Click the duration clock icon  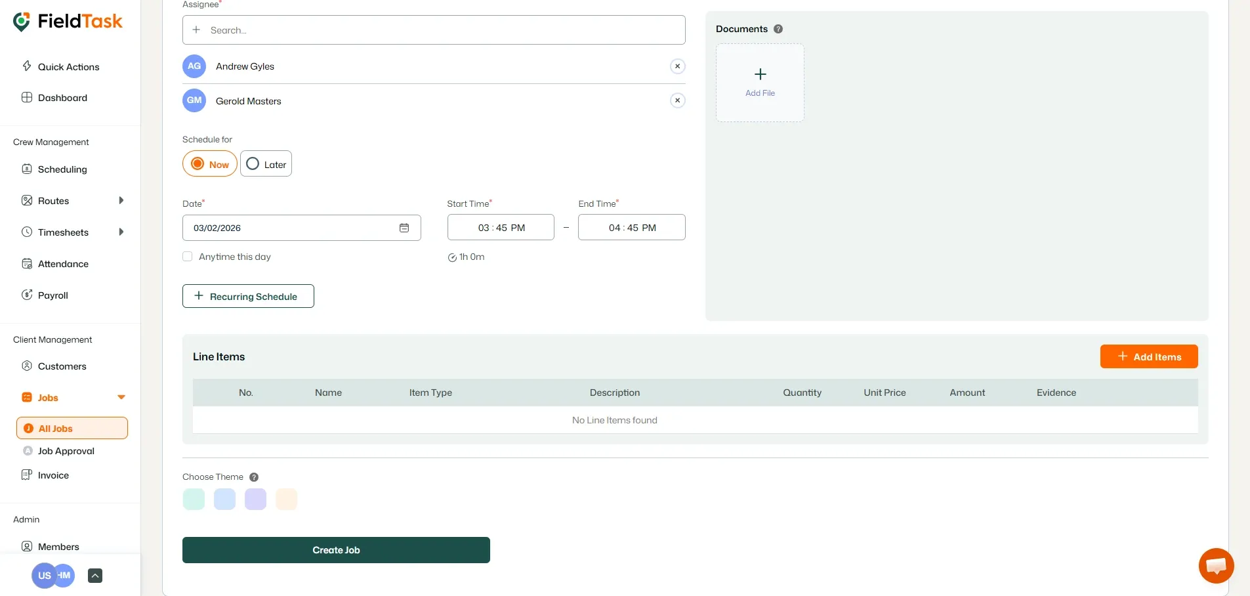click(452, 257)
